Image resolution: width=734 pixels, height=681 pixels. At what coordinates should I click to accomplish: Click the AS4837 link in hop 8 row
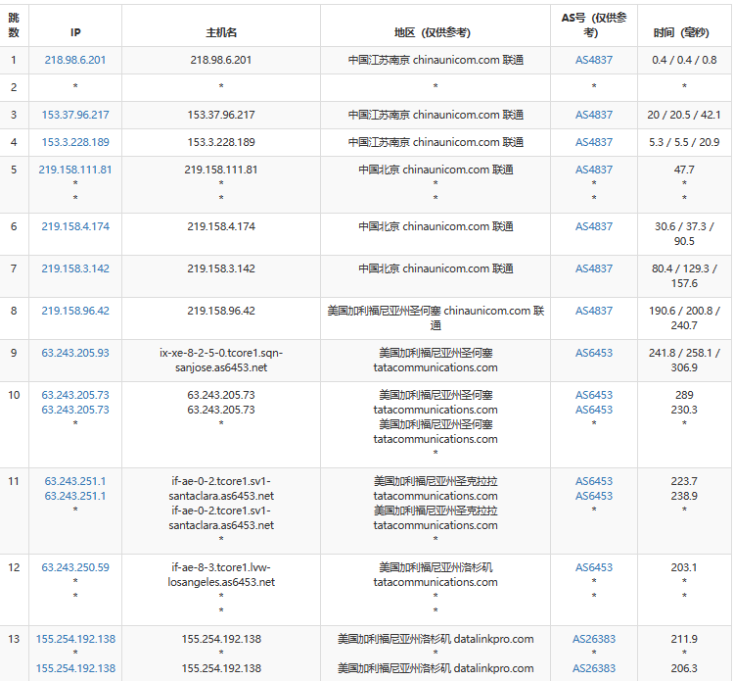tap(594, 311)
